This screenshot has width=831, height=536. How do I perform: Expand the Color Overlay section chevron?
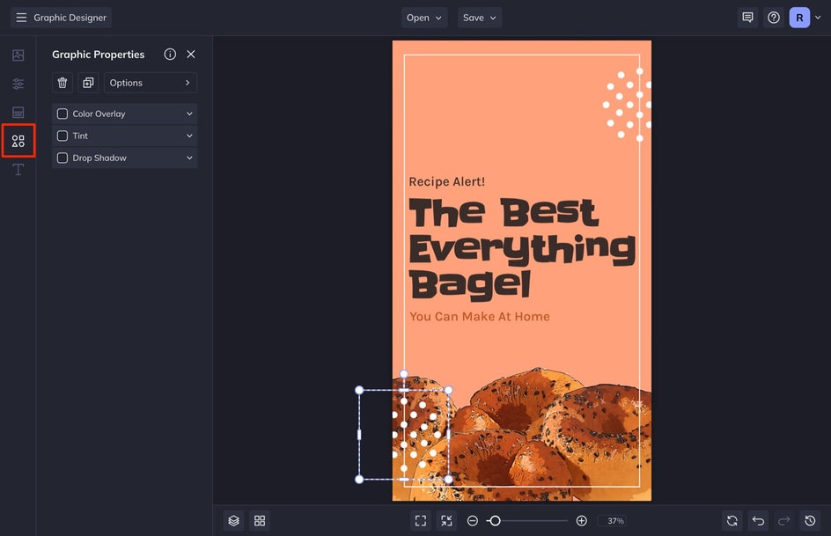(x=189, y=114)
